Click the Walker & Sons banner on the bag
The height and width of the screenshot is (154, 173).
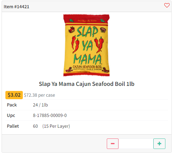coord(87,21)
